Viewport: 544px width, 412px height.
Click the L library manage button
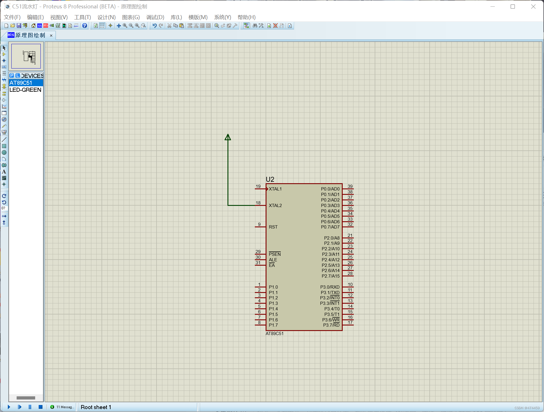click(x=18, y=75)
